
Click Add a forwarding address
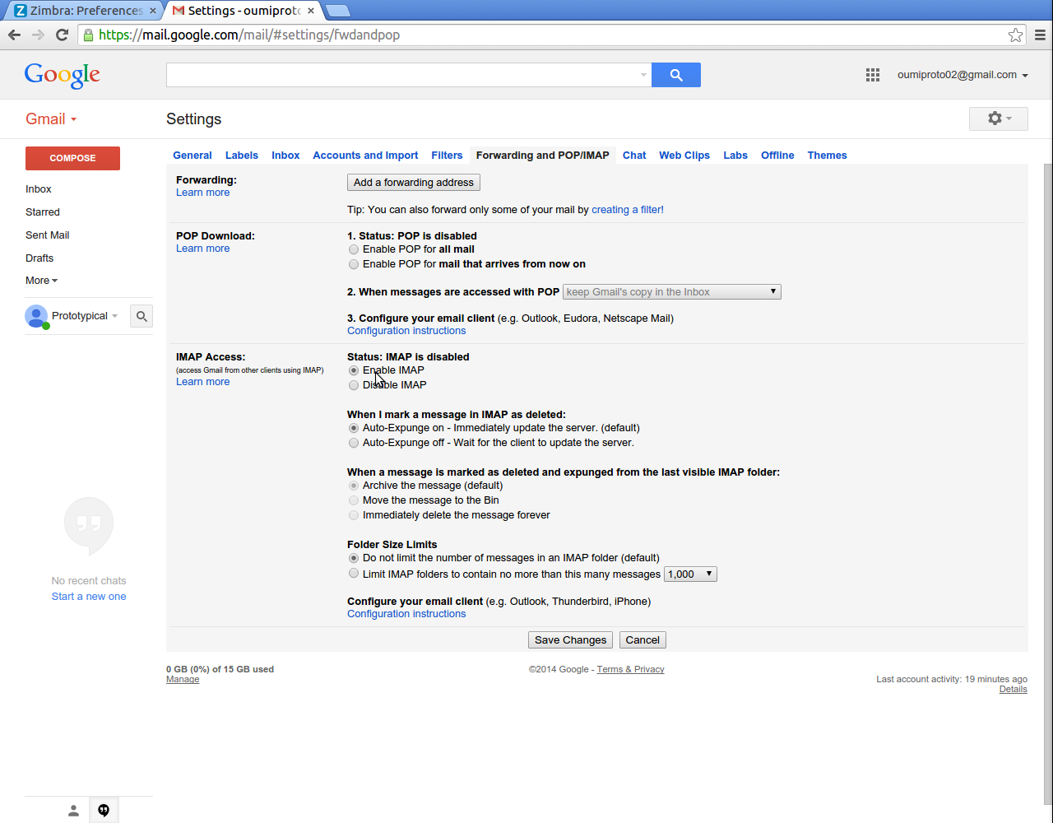click(x=414, y=183)
